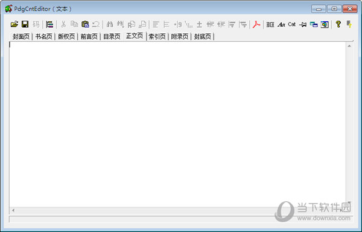Find next: binoculars with down arrow

121,24
